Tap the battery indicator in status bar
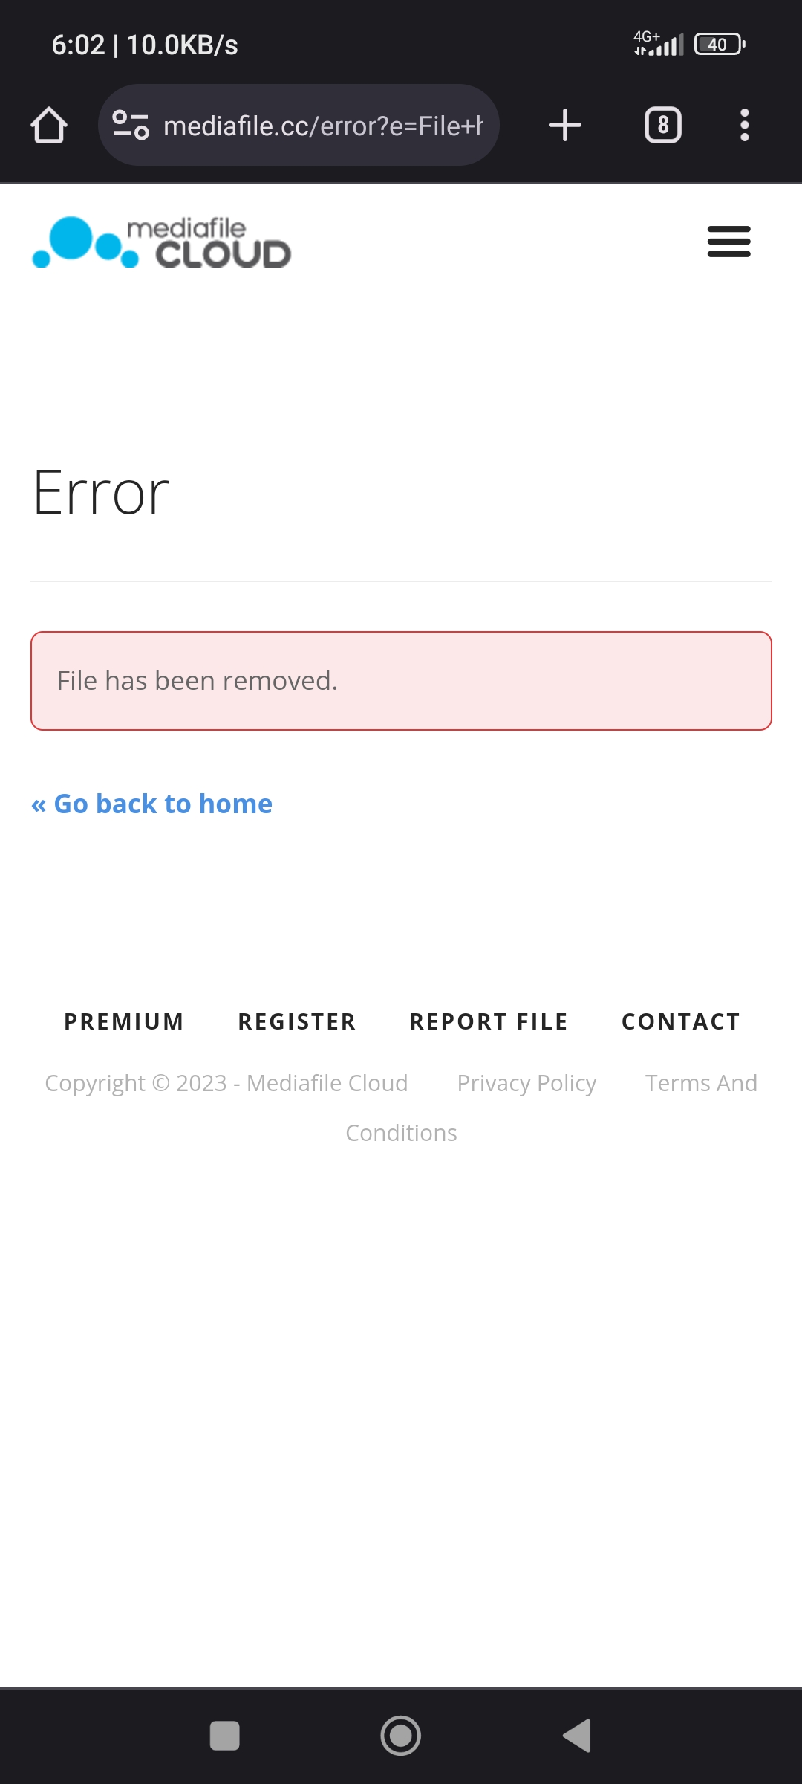This screenshot has height=1784, width=802. coord(719,45)
